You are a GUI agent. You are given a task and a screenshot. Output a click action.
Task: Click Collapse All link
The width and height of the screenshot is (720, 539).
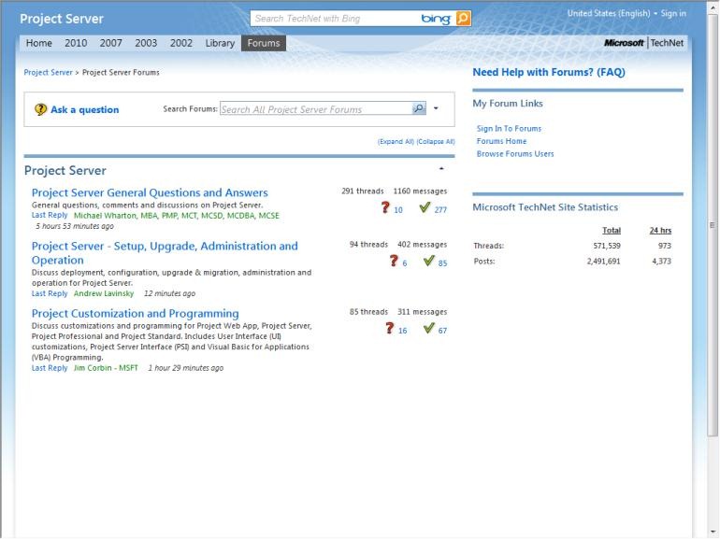tap(436, 142)
